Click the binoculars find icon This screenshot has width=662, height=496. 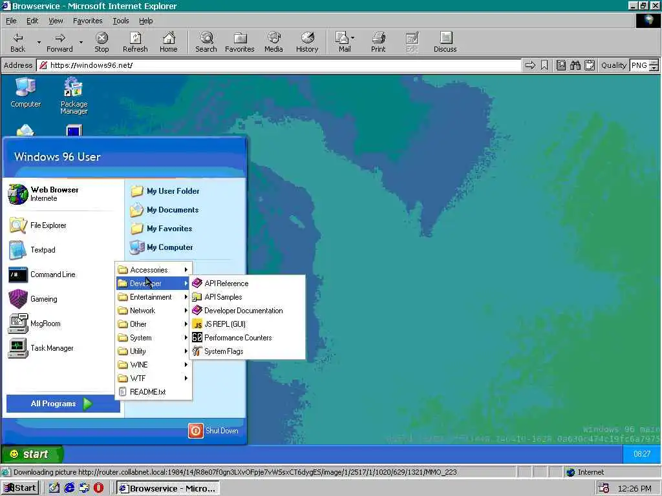[x=575, y=65]
